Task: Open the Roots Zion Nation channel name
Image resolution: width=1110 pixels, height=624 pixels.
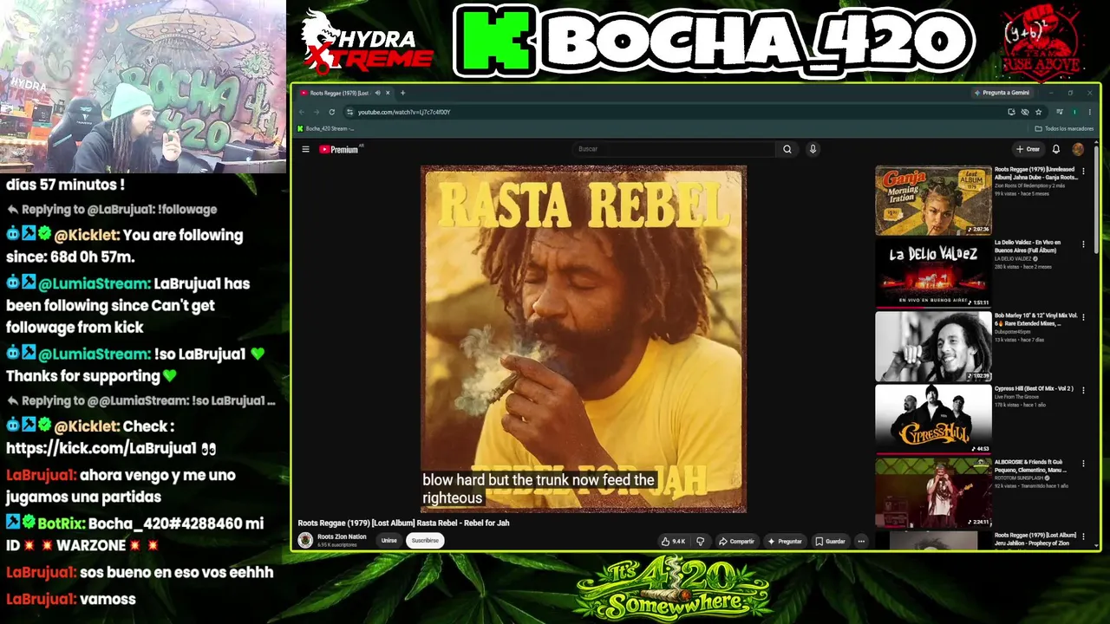Action: 342,536
